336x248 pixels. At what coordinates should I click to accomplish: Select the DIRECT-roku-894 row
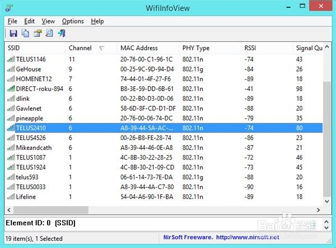[x=164, y=88]
